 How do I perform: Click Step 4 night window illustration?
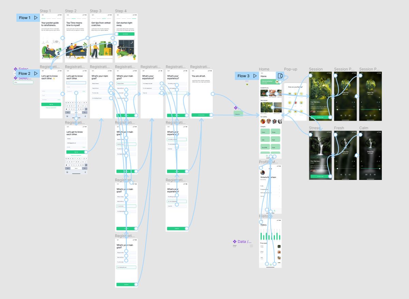126,50
